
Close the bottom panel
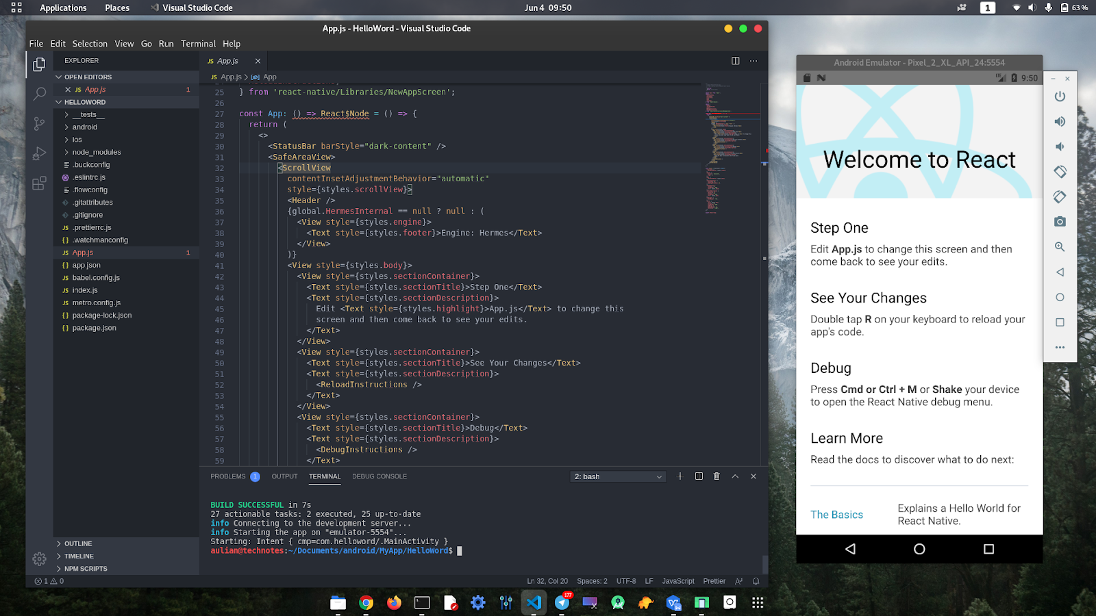[754, 476]
